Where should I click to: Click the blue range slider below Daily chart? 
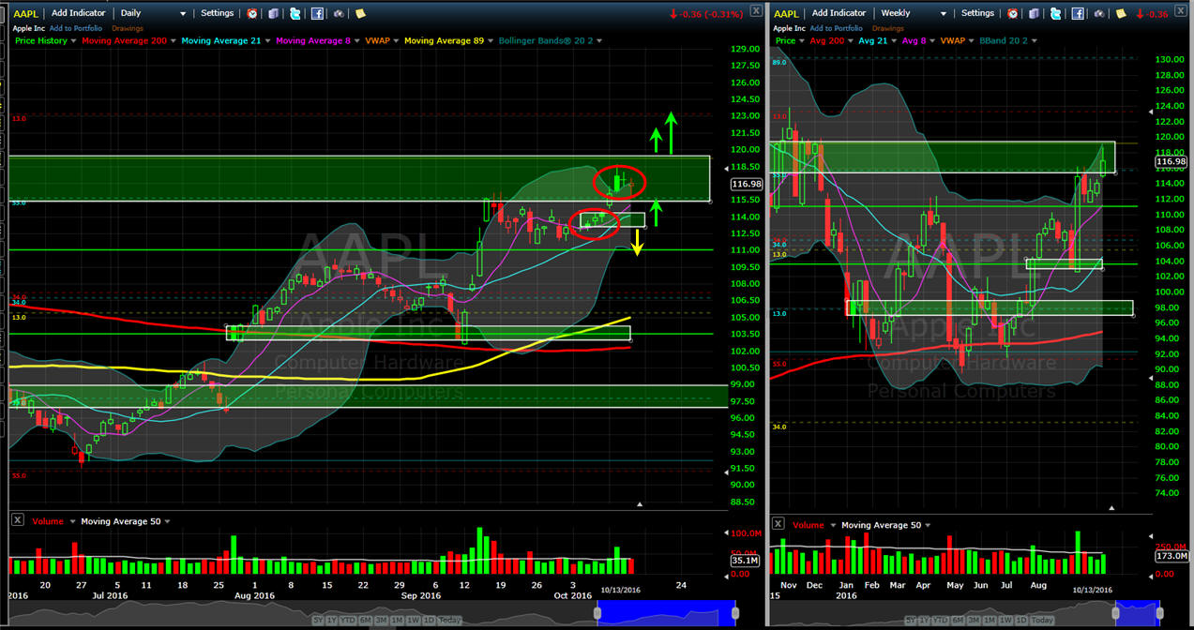pos(662,612)
